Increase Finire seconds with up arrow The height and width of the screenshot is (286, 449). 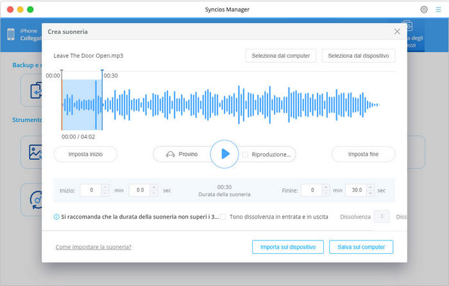370,187
